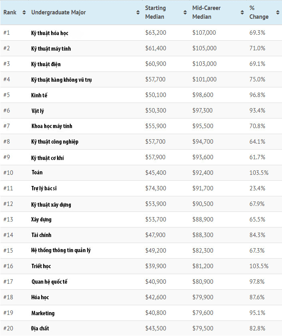Click the Marketing major name
Viewport: 282px width, 336px height.
43,313
